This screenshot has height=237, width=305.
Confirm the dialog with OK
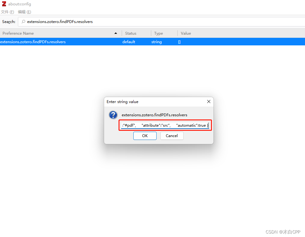(145, 136)
